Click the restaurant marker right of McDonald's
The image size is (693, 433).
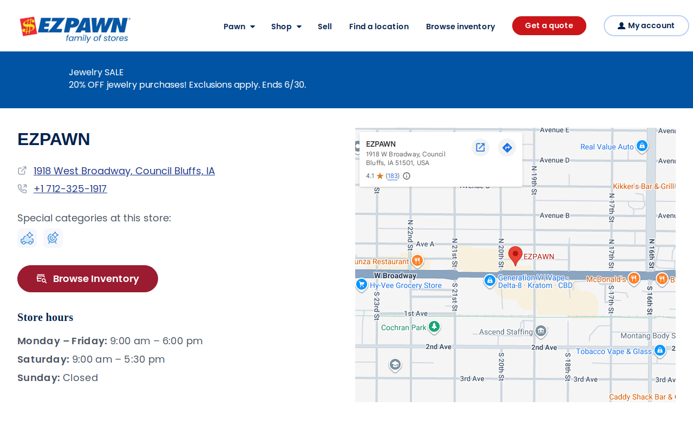coord(662,279)
